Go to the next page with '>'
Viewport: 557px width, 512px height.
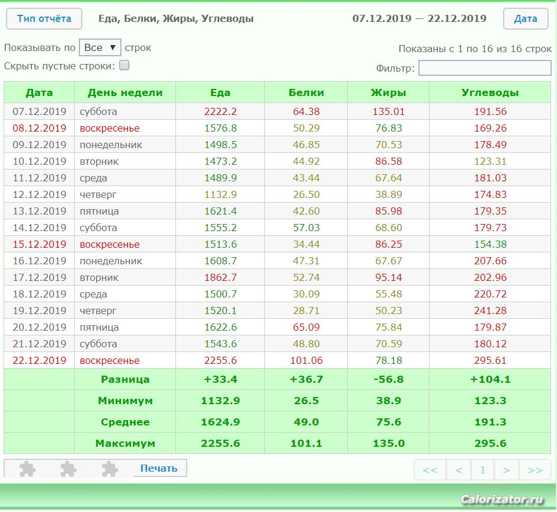pos(507,471)
